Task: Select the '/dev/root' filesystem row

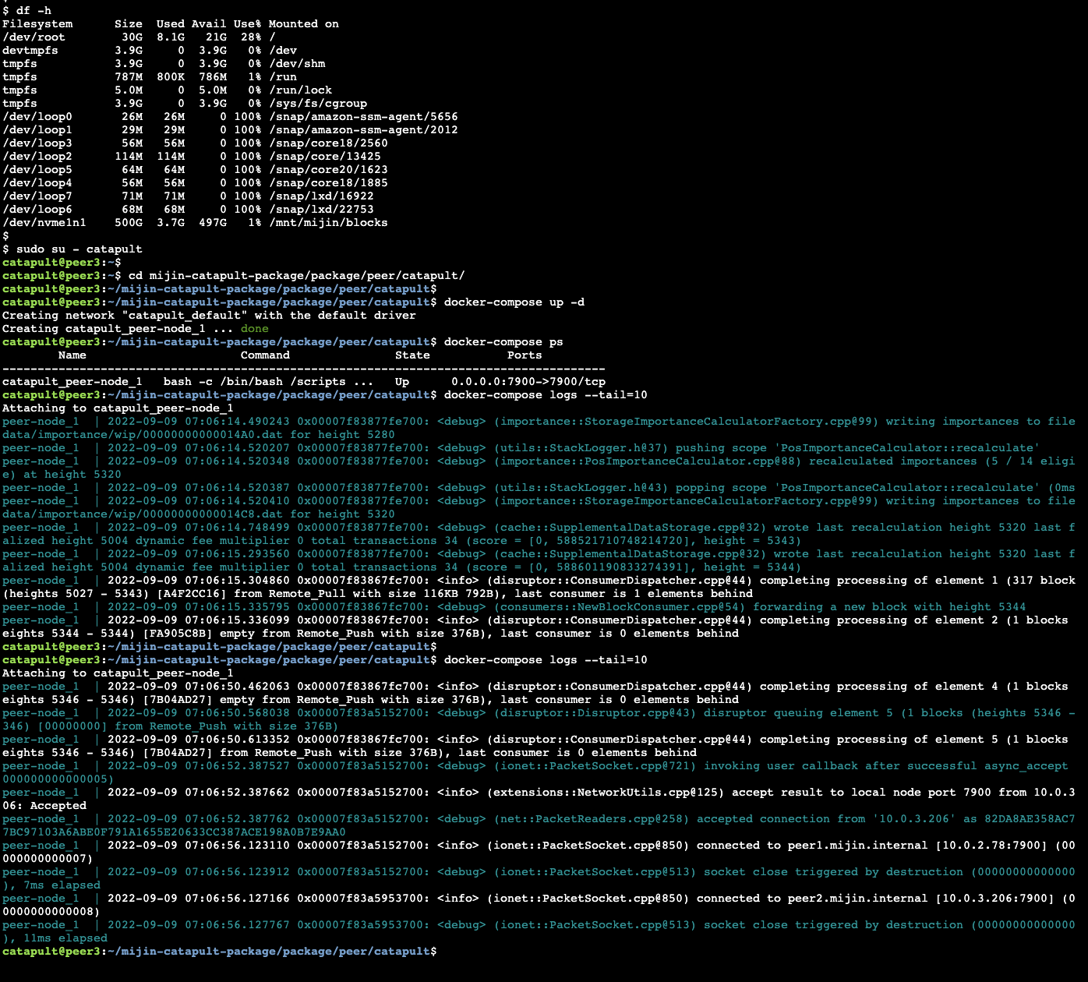Action: coord(139,37)
